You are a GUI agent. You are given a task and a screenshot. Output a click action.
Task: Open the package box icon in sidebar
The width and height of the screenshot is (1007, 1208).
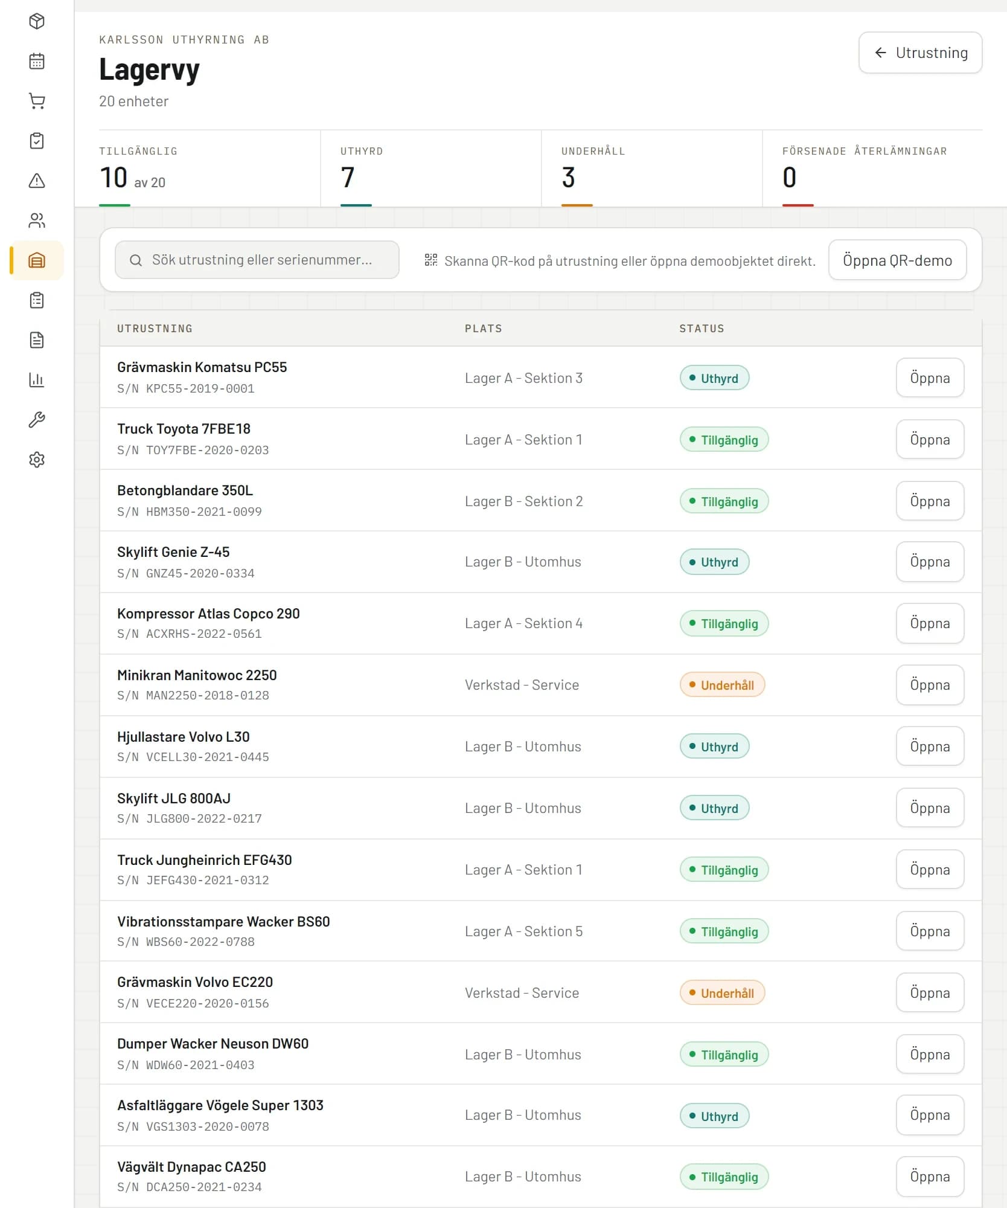pyautogui.click(x=37, y=22)
